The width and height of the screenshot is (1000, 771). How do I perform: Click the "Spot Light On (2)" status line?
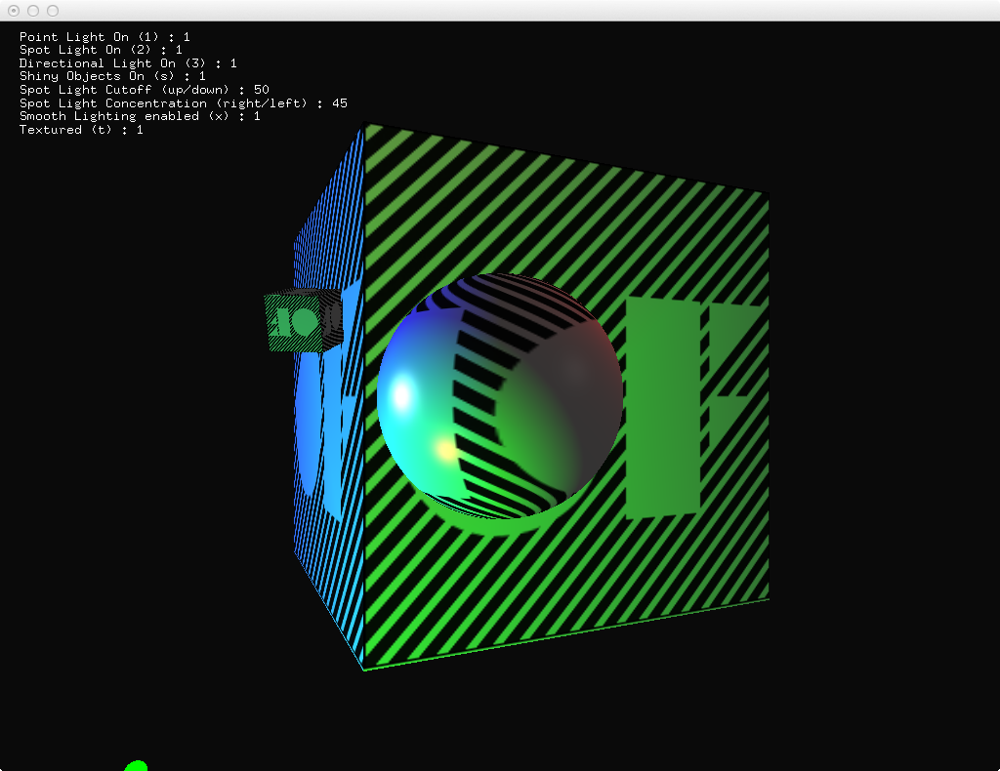pos(101,50)
